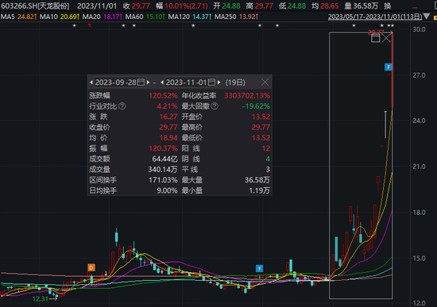Click the 最大量 value 36.58万
The height and width of the screenshot is (307, 437).
point(257,180)
